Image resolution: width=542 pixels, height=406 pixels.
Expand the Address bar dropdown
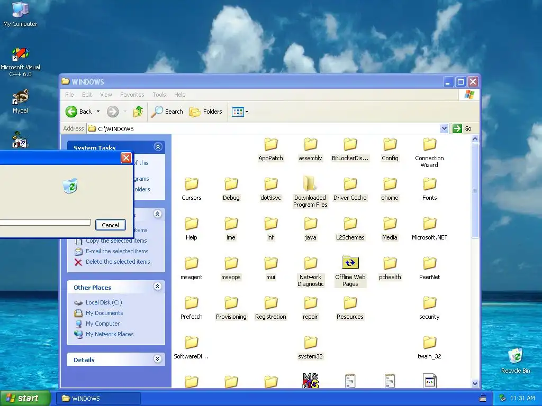(444, 129)
